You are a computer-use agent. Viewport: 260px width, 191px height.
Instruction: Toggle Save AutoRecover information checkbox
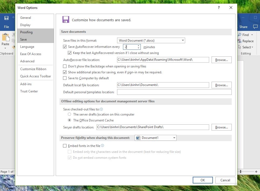65,47
